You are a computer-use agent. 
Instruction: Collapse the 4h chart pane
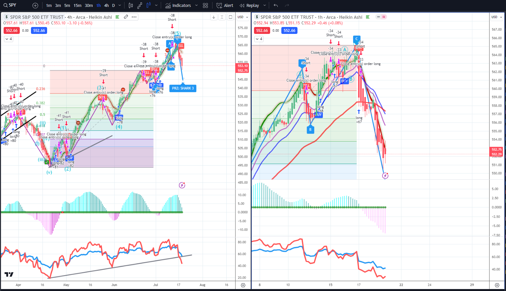(x=222, y=17)
